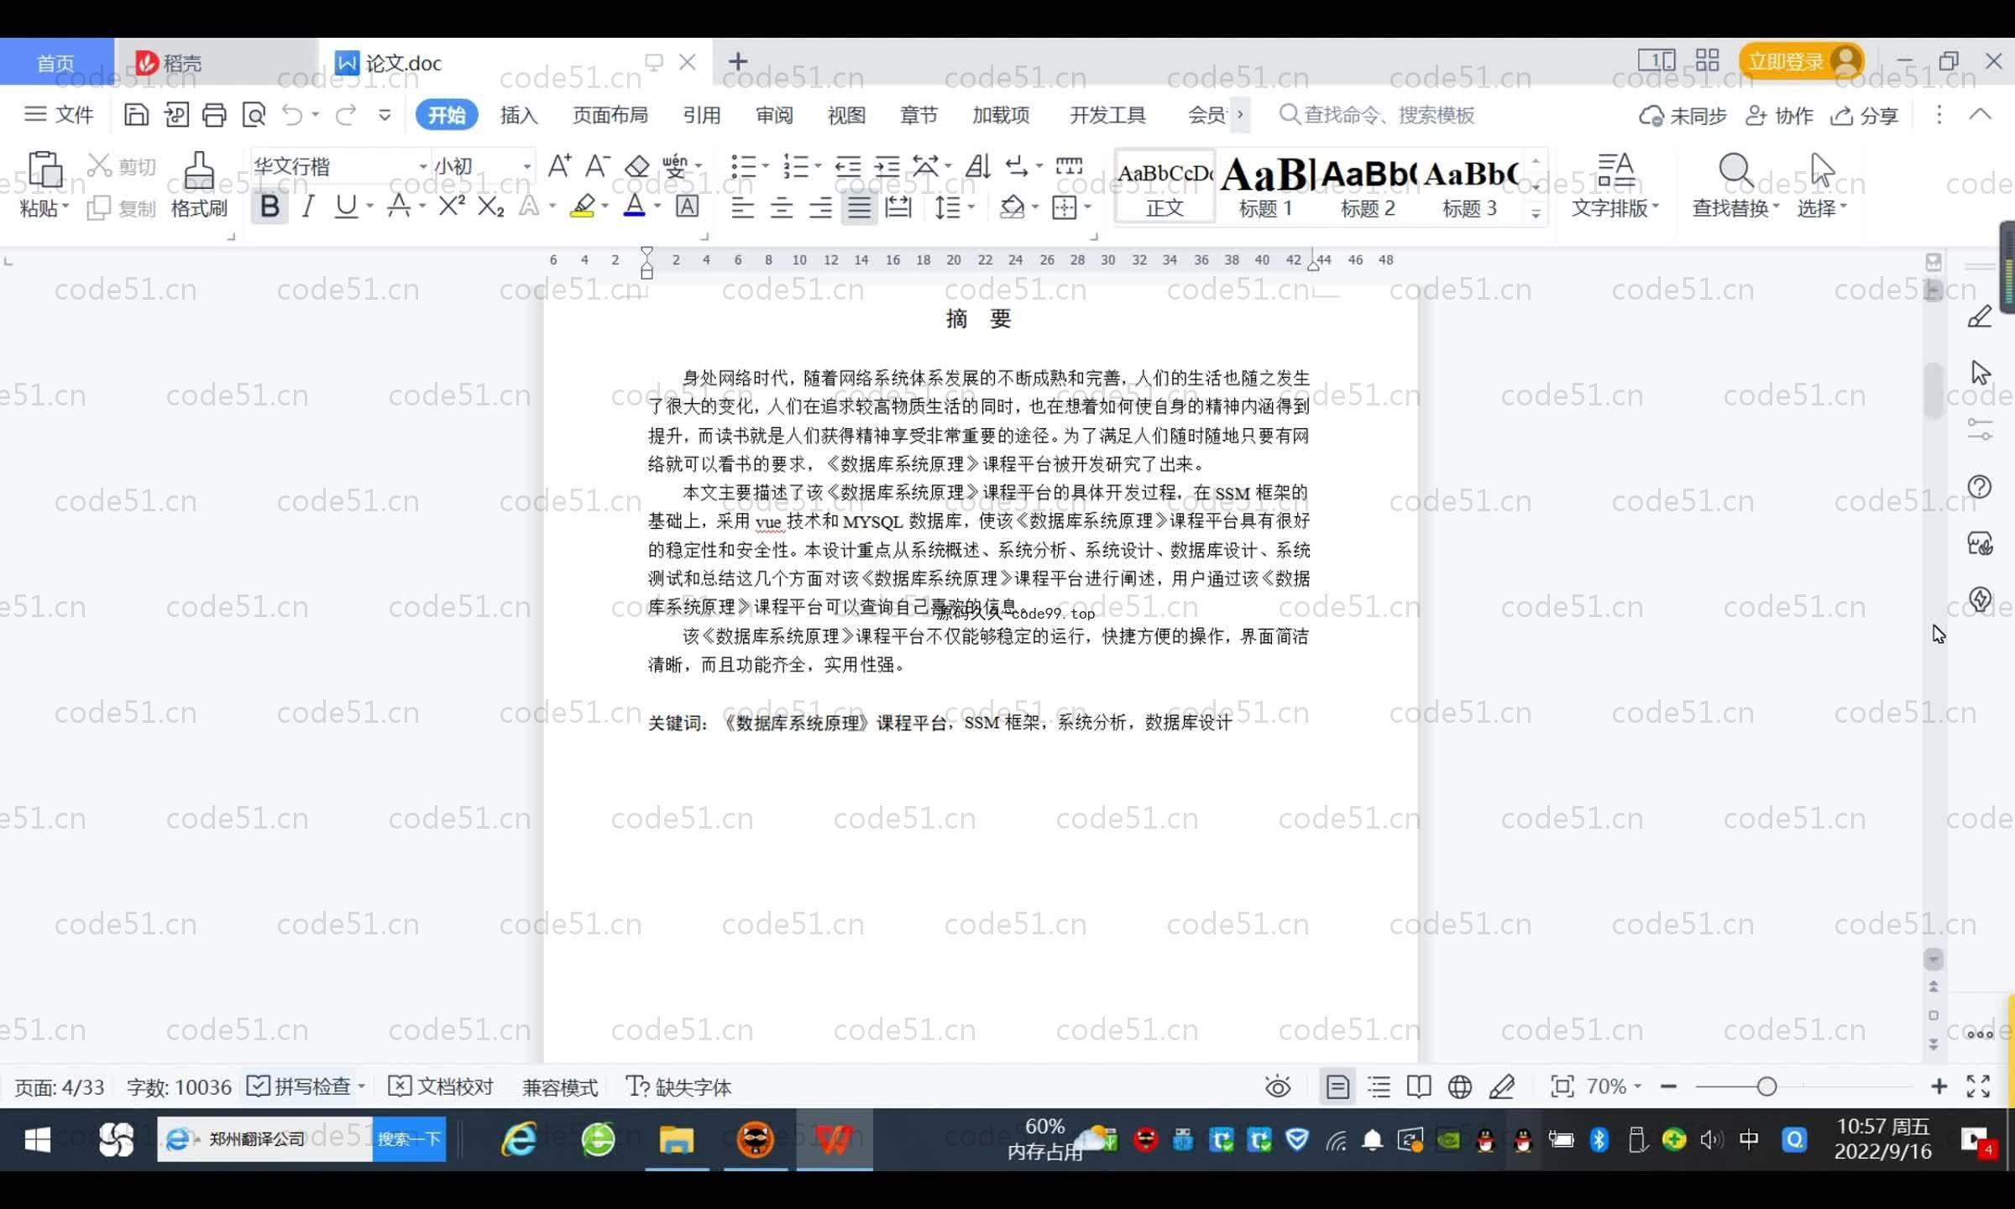This screenshot has height=1209, width=2015.
Task: Expand bullet list options
Action: pos(766,166)
